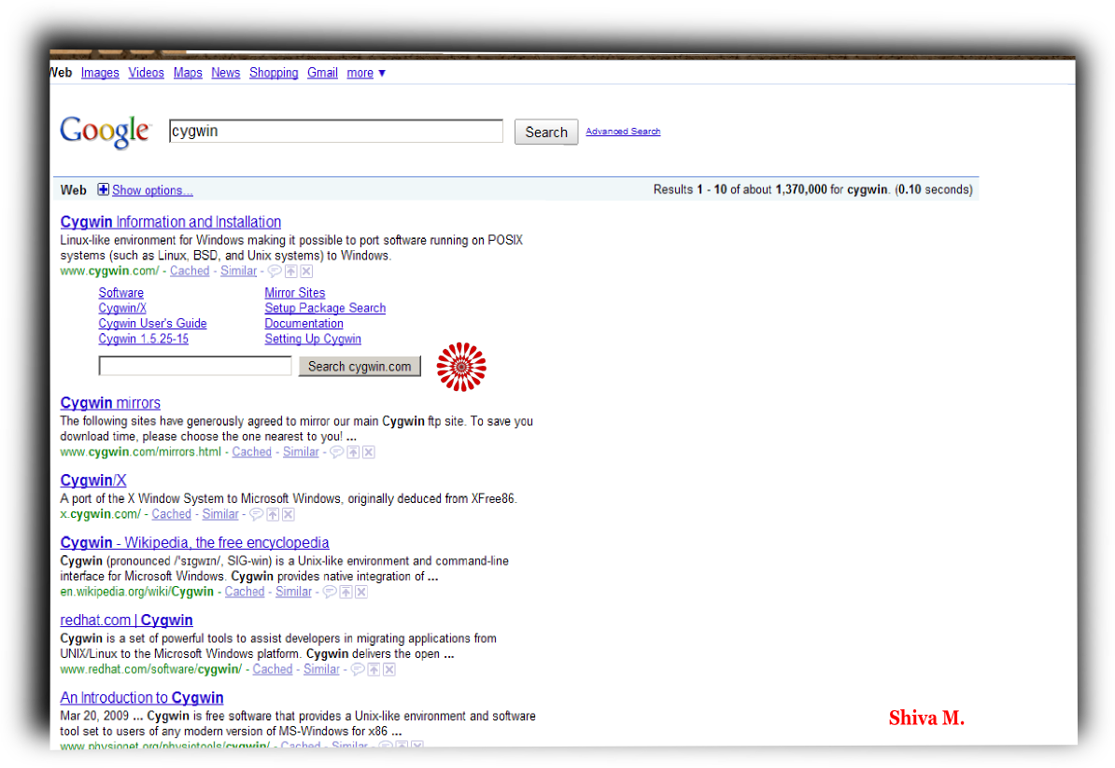This screenshot has height=768, width=1115.
Task: Click the green URL 'www.redhat.com/software/cygwin/'
Action: [x=150, y=669]
